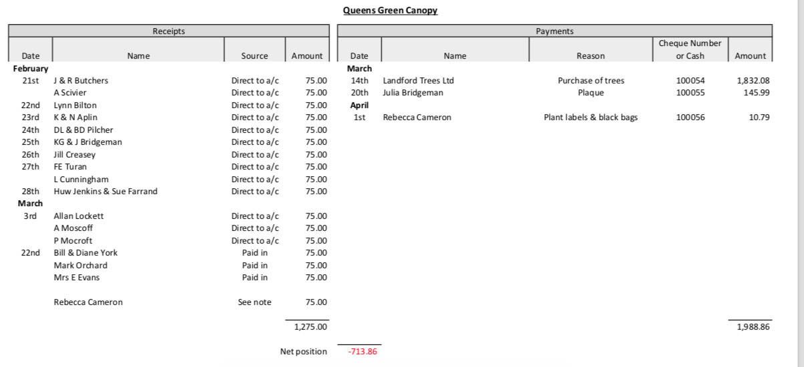Click the April month label in Payments
804x367 pixels.
click(x=359, y=105)
